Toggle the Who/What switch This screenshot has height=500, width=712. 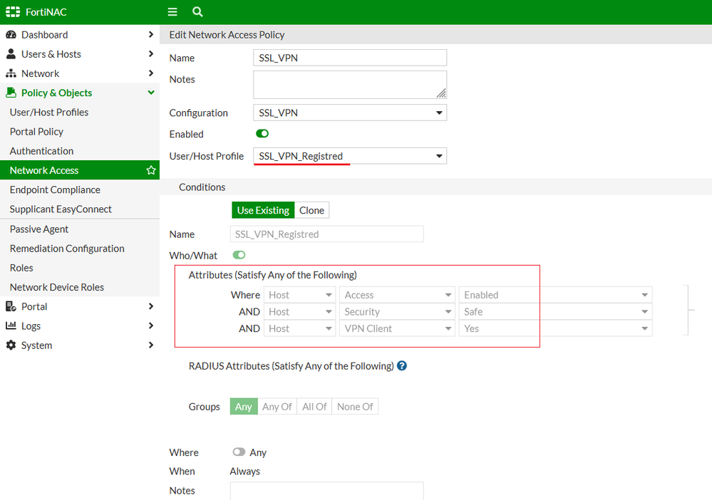[x=239, y=255]
